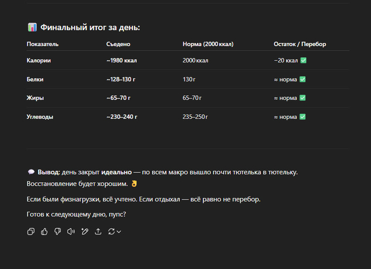The width and height of the screenshot is (371, 269).
Task: Regenerate the response with the circular arrows
Action: click(111, 231)
